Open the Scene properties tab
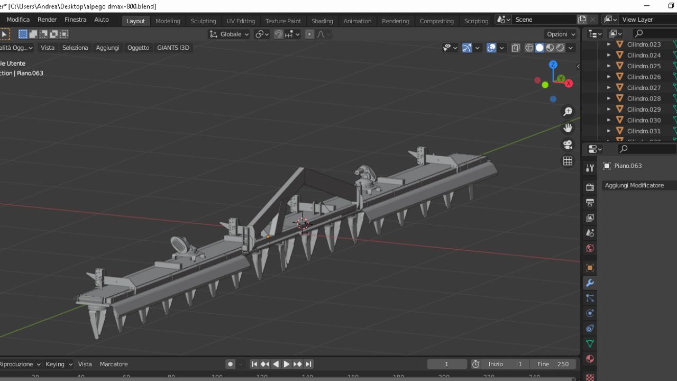This screenshot has height=381, width=677. (590, 233)
